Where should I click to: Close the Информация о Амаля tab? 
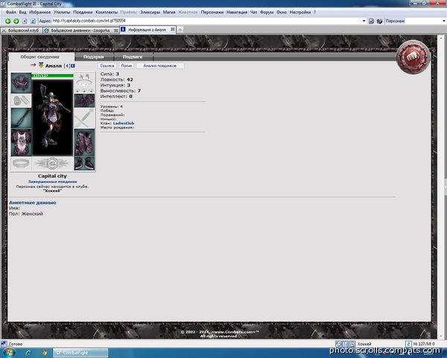pos(173,29)
